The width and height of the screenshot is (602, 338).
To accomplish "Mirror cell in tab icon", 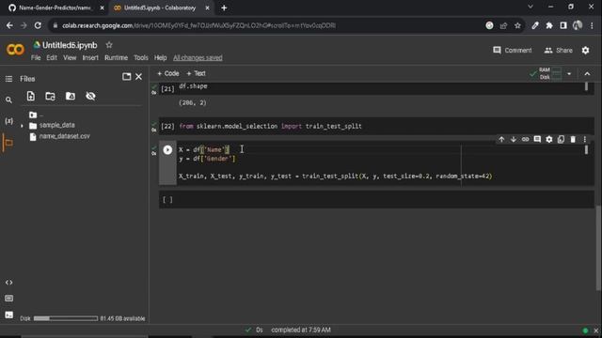I will pos(561,140).
